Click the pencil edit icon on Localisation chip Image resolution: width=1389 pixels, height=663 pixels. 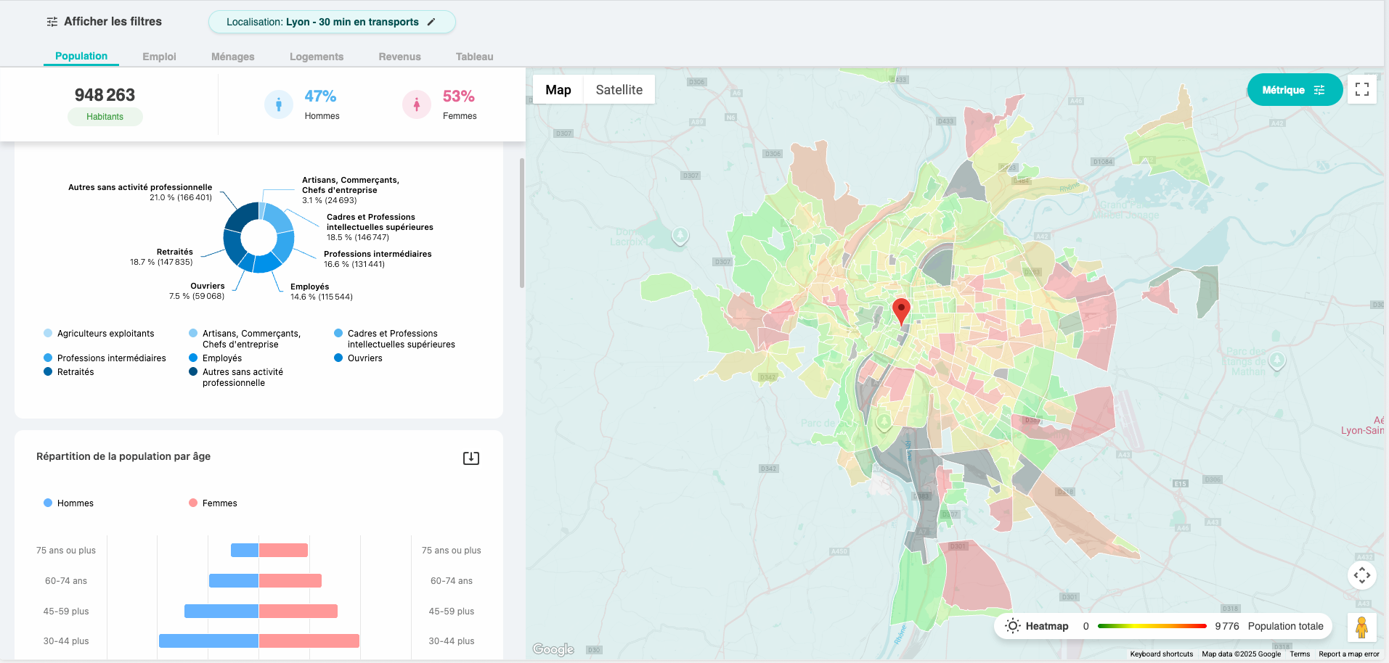point(431,22)
